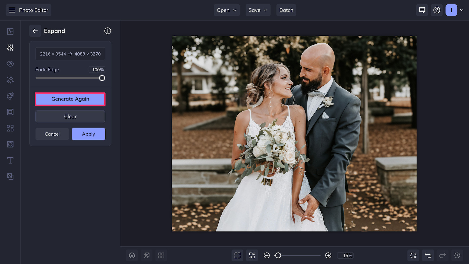Open the Batch processing option

pyautogui.click(x=286, y=10)
